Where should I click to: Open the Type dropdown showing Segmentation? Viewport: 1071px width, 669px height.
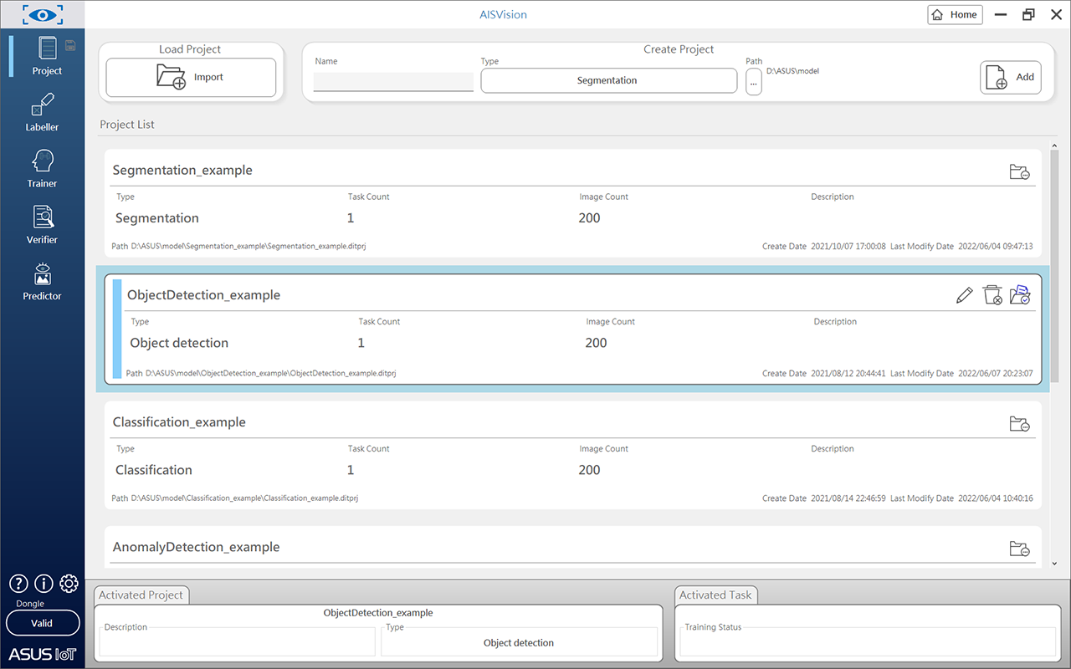608,80
